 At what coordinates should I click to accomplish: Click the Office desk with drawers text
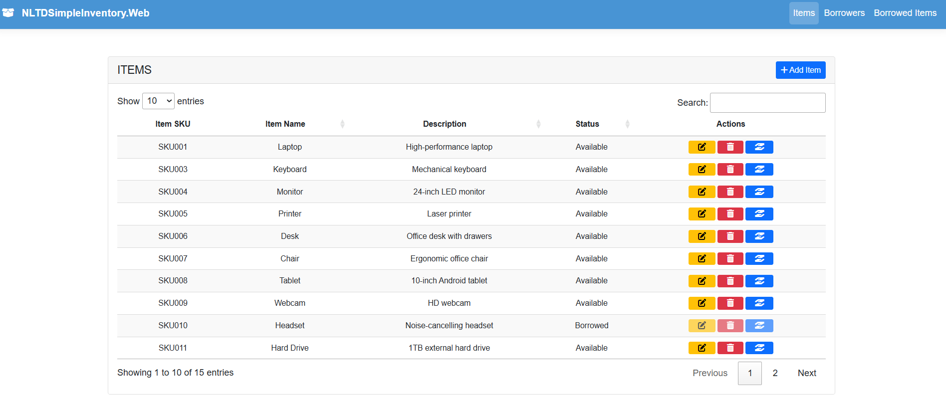(449, 236)
